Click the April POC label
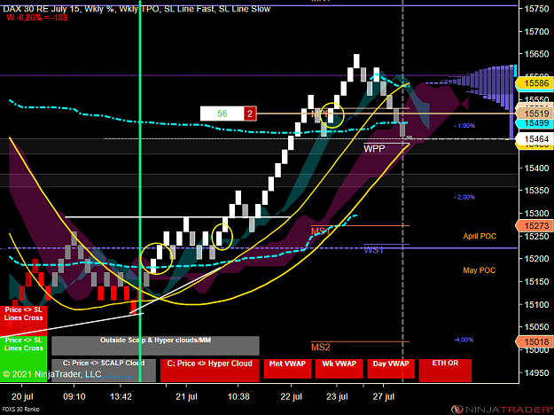554x415 pixels. pyautogui.click(x=480, y=236)
